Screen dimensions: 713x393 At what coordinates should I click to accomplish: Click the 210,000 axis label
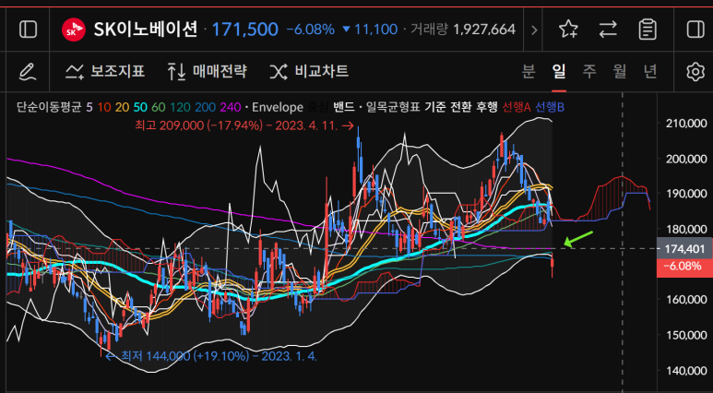tap(684, 124)
